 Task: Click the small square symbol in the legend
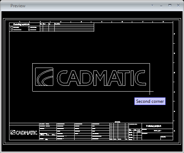pyautogui.click(x=29, y=30)
